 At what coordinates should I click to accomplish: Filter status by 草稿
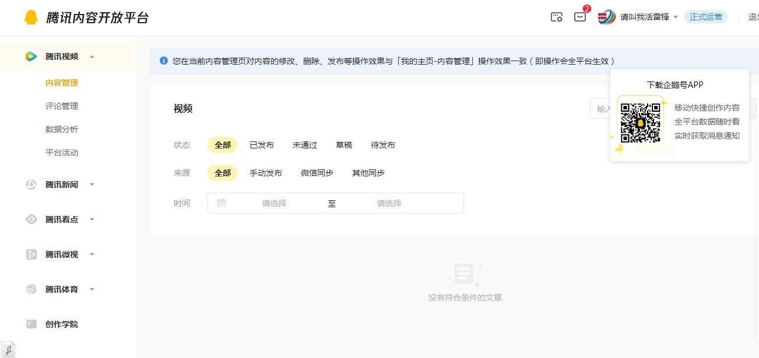point(344,145)
